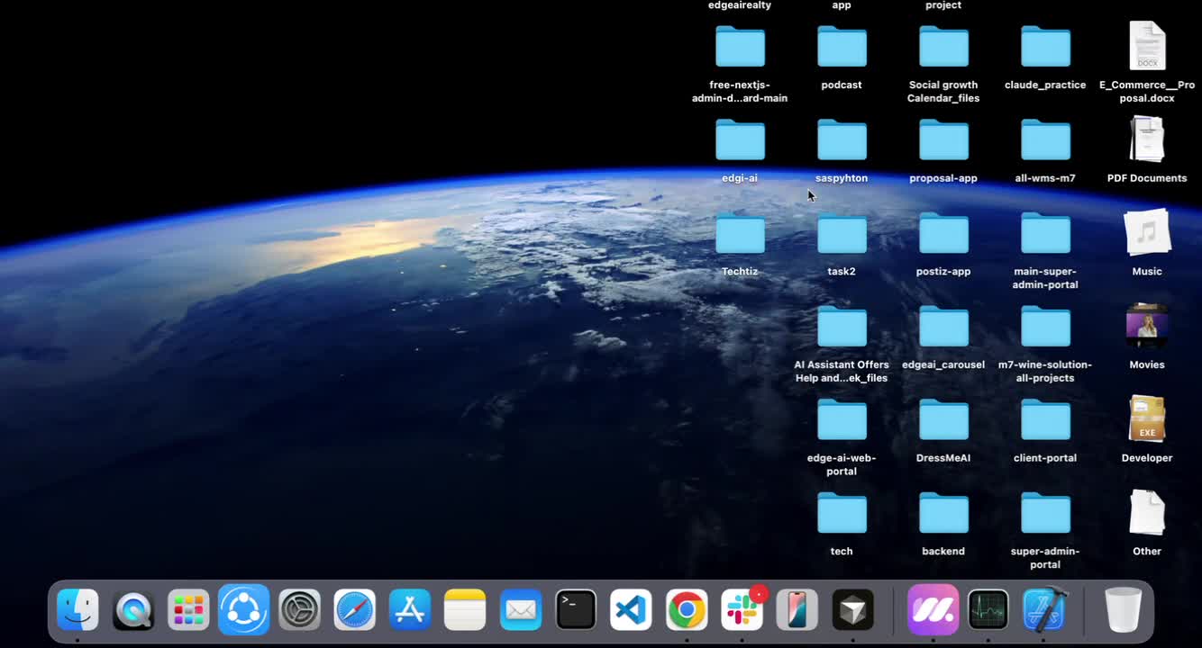Launch Terminal from the Dock
Image resolution: width=1202 pixels, height=648 pixels.
coord(576,610)
